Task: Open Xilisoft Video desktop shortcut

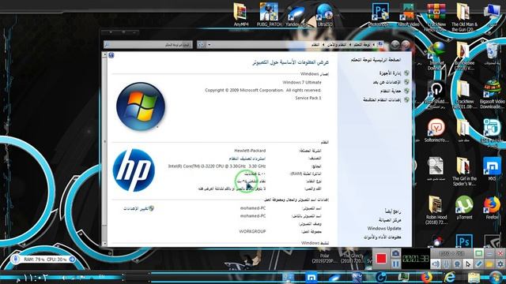Action: tap(408, 15)
